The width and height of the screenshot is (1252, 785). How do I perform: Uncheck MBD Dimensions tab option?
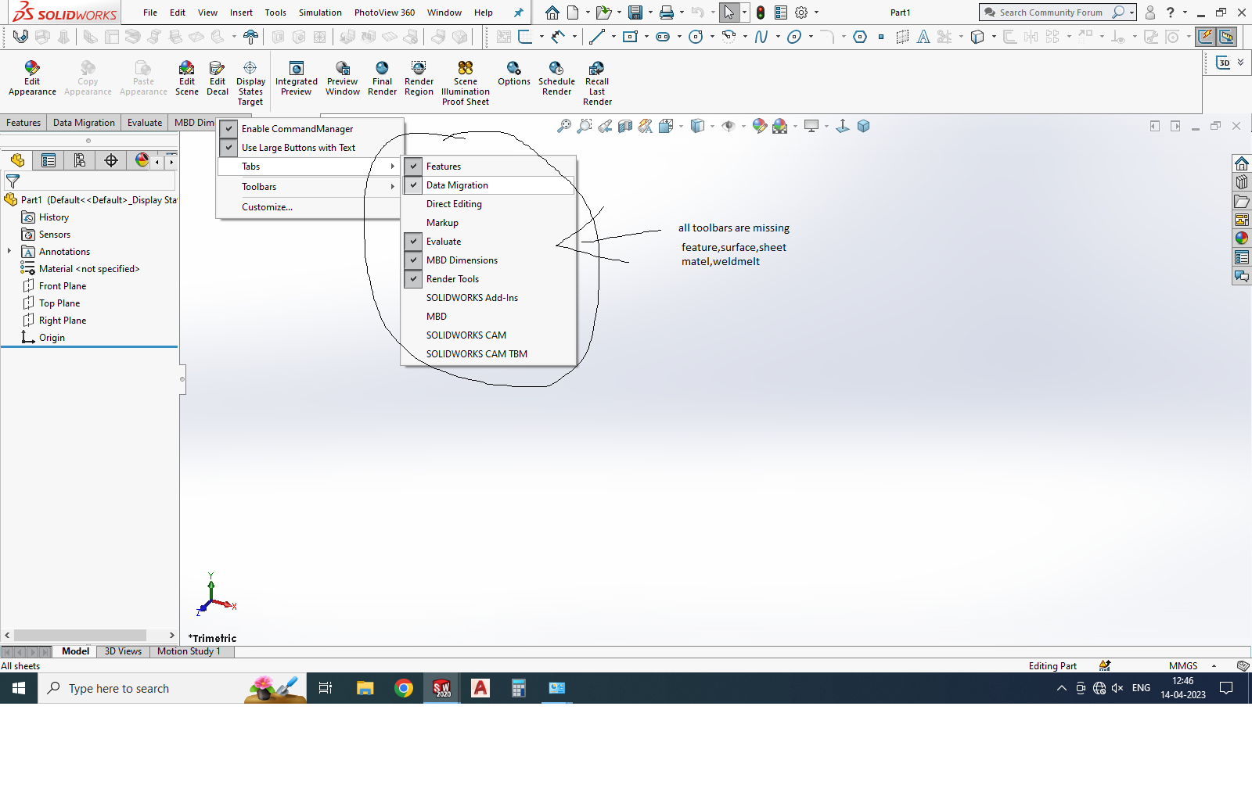coord(414,260)
